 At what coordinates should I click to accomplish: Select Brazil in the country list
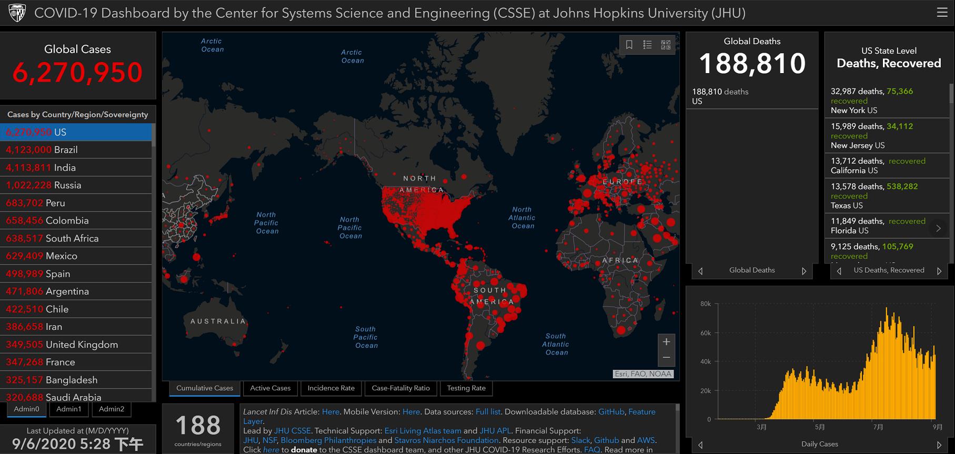(76, 150)
